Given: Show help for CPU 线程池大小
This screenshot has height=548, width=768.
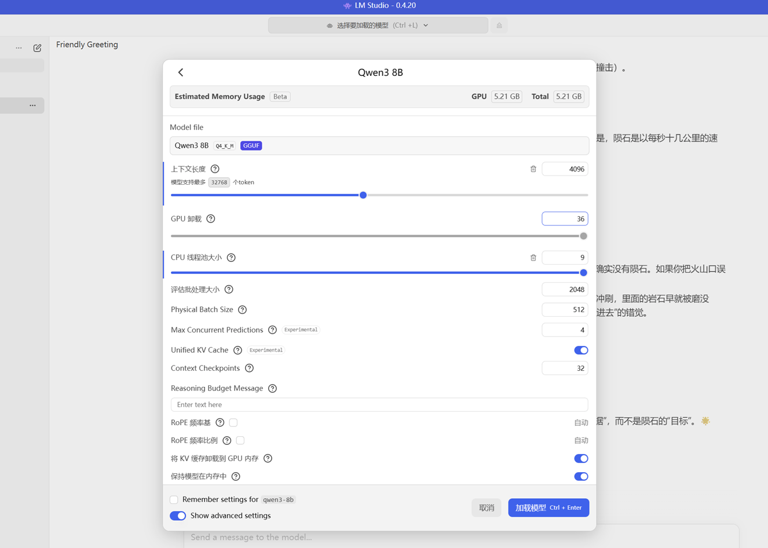Looking at the screenshot, I should point(231,258).
